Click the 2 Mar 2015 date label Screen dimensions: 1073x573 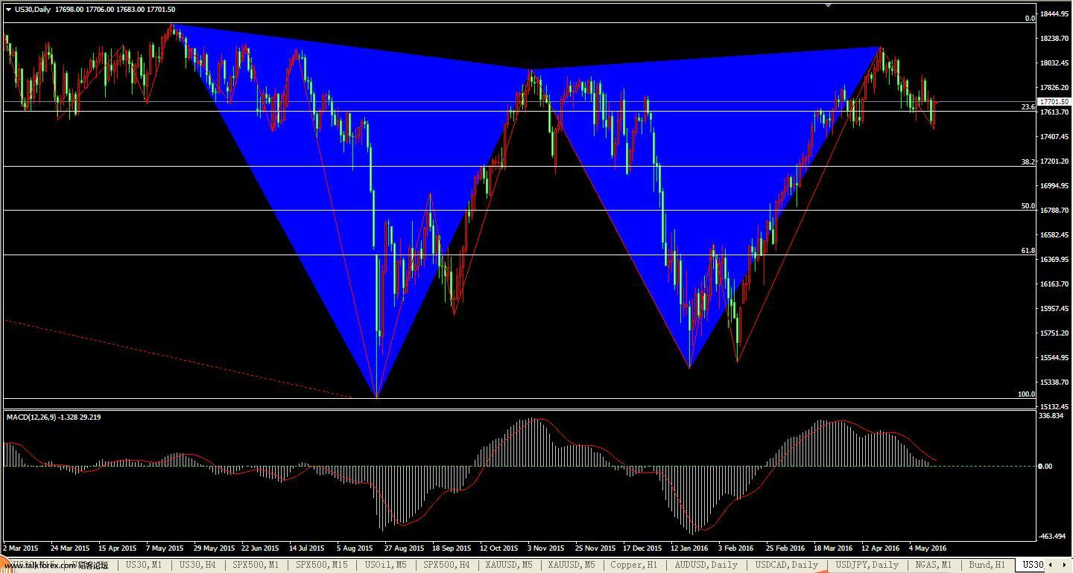coord(22,548)
